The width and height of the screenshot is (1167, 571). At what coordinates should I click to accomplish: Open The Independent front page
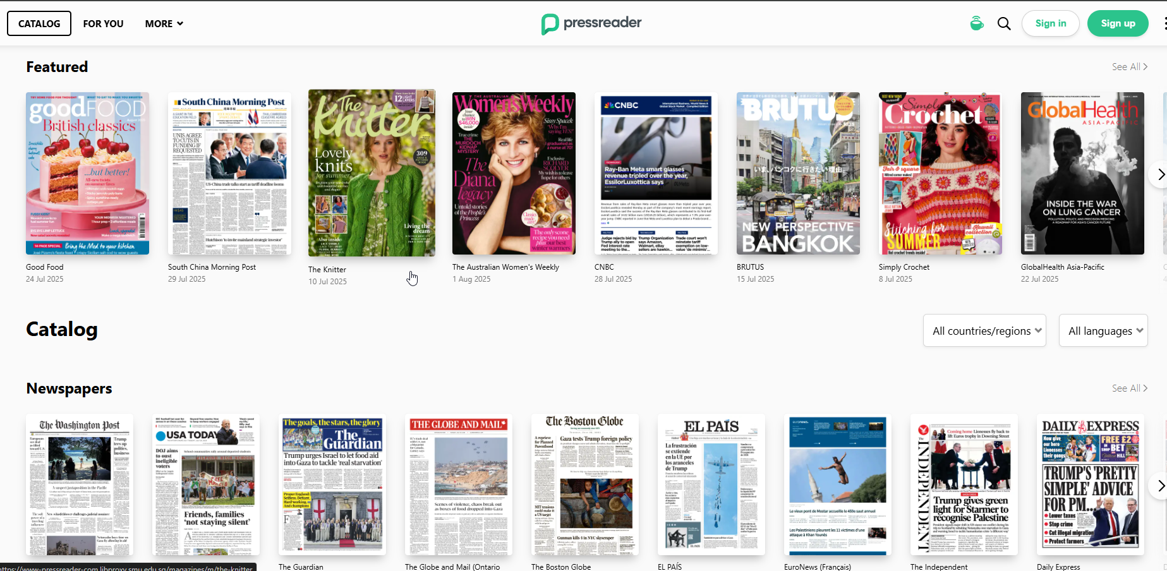click(964, 484)
